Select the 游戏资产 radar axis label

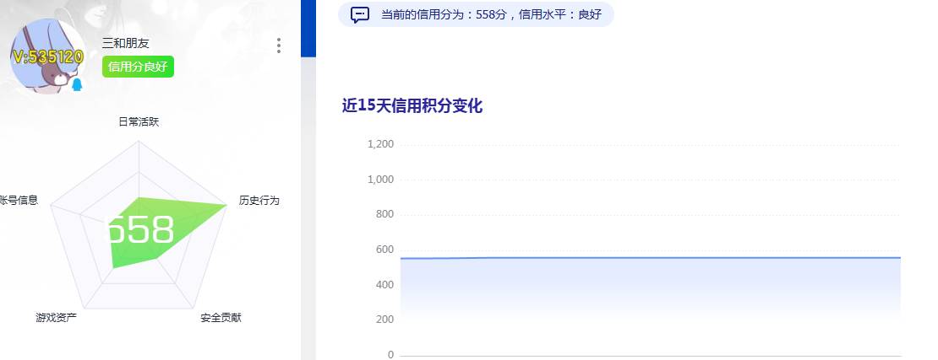[x=57, y=318]
